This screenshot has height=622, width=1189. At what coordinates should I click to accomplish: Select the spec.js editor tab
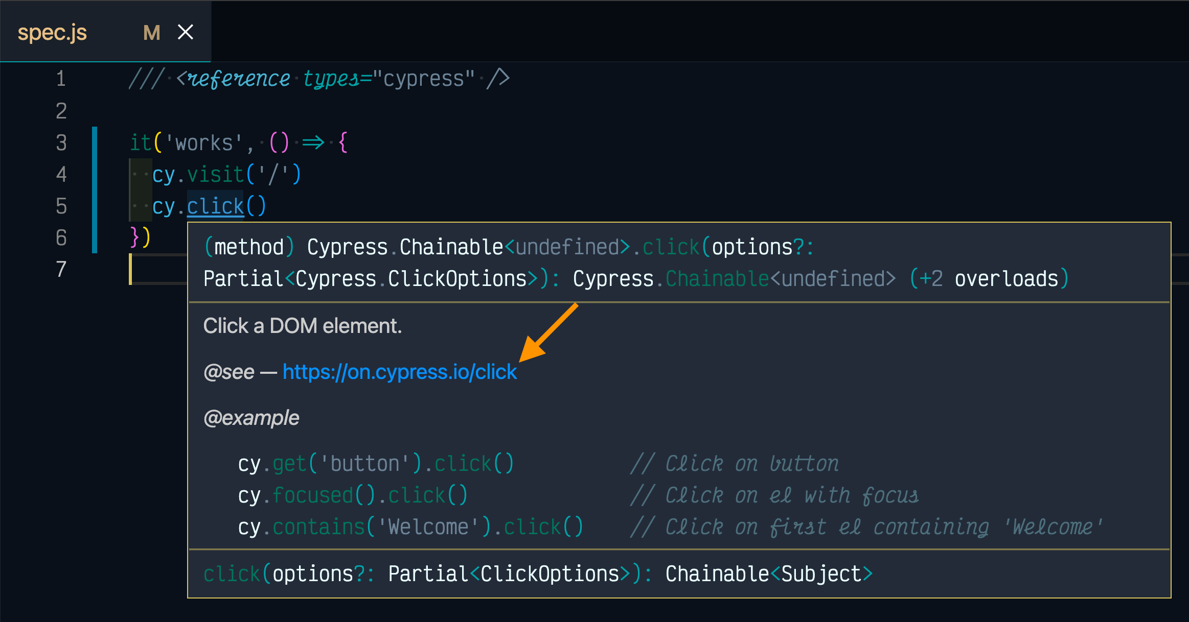(x=52, y=33)
